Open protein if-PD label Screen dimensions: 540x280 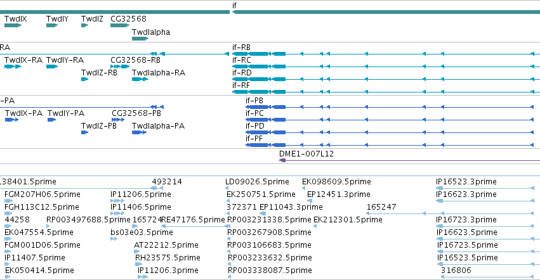click(x=255, y=126)
